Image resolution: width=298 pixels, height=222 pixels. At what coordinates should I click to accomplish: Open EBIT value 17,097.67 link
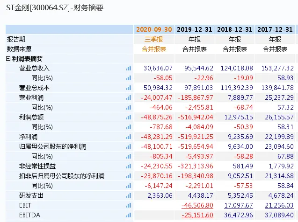(x=239, y=205)
